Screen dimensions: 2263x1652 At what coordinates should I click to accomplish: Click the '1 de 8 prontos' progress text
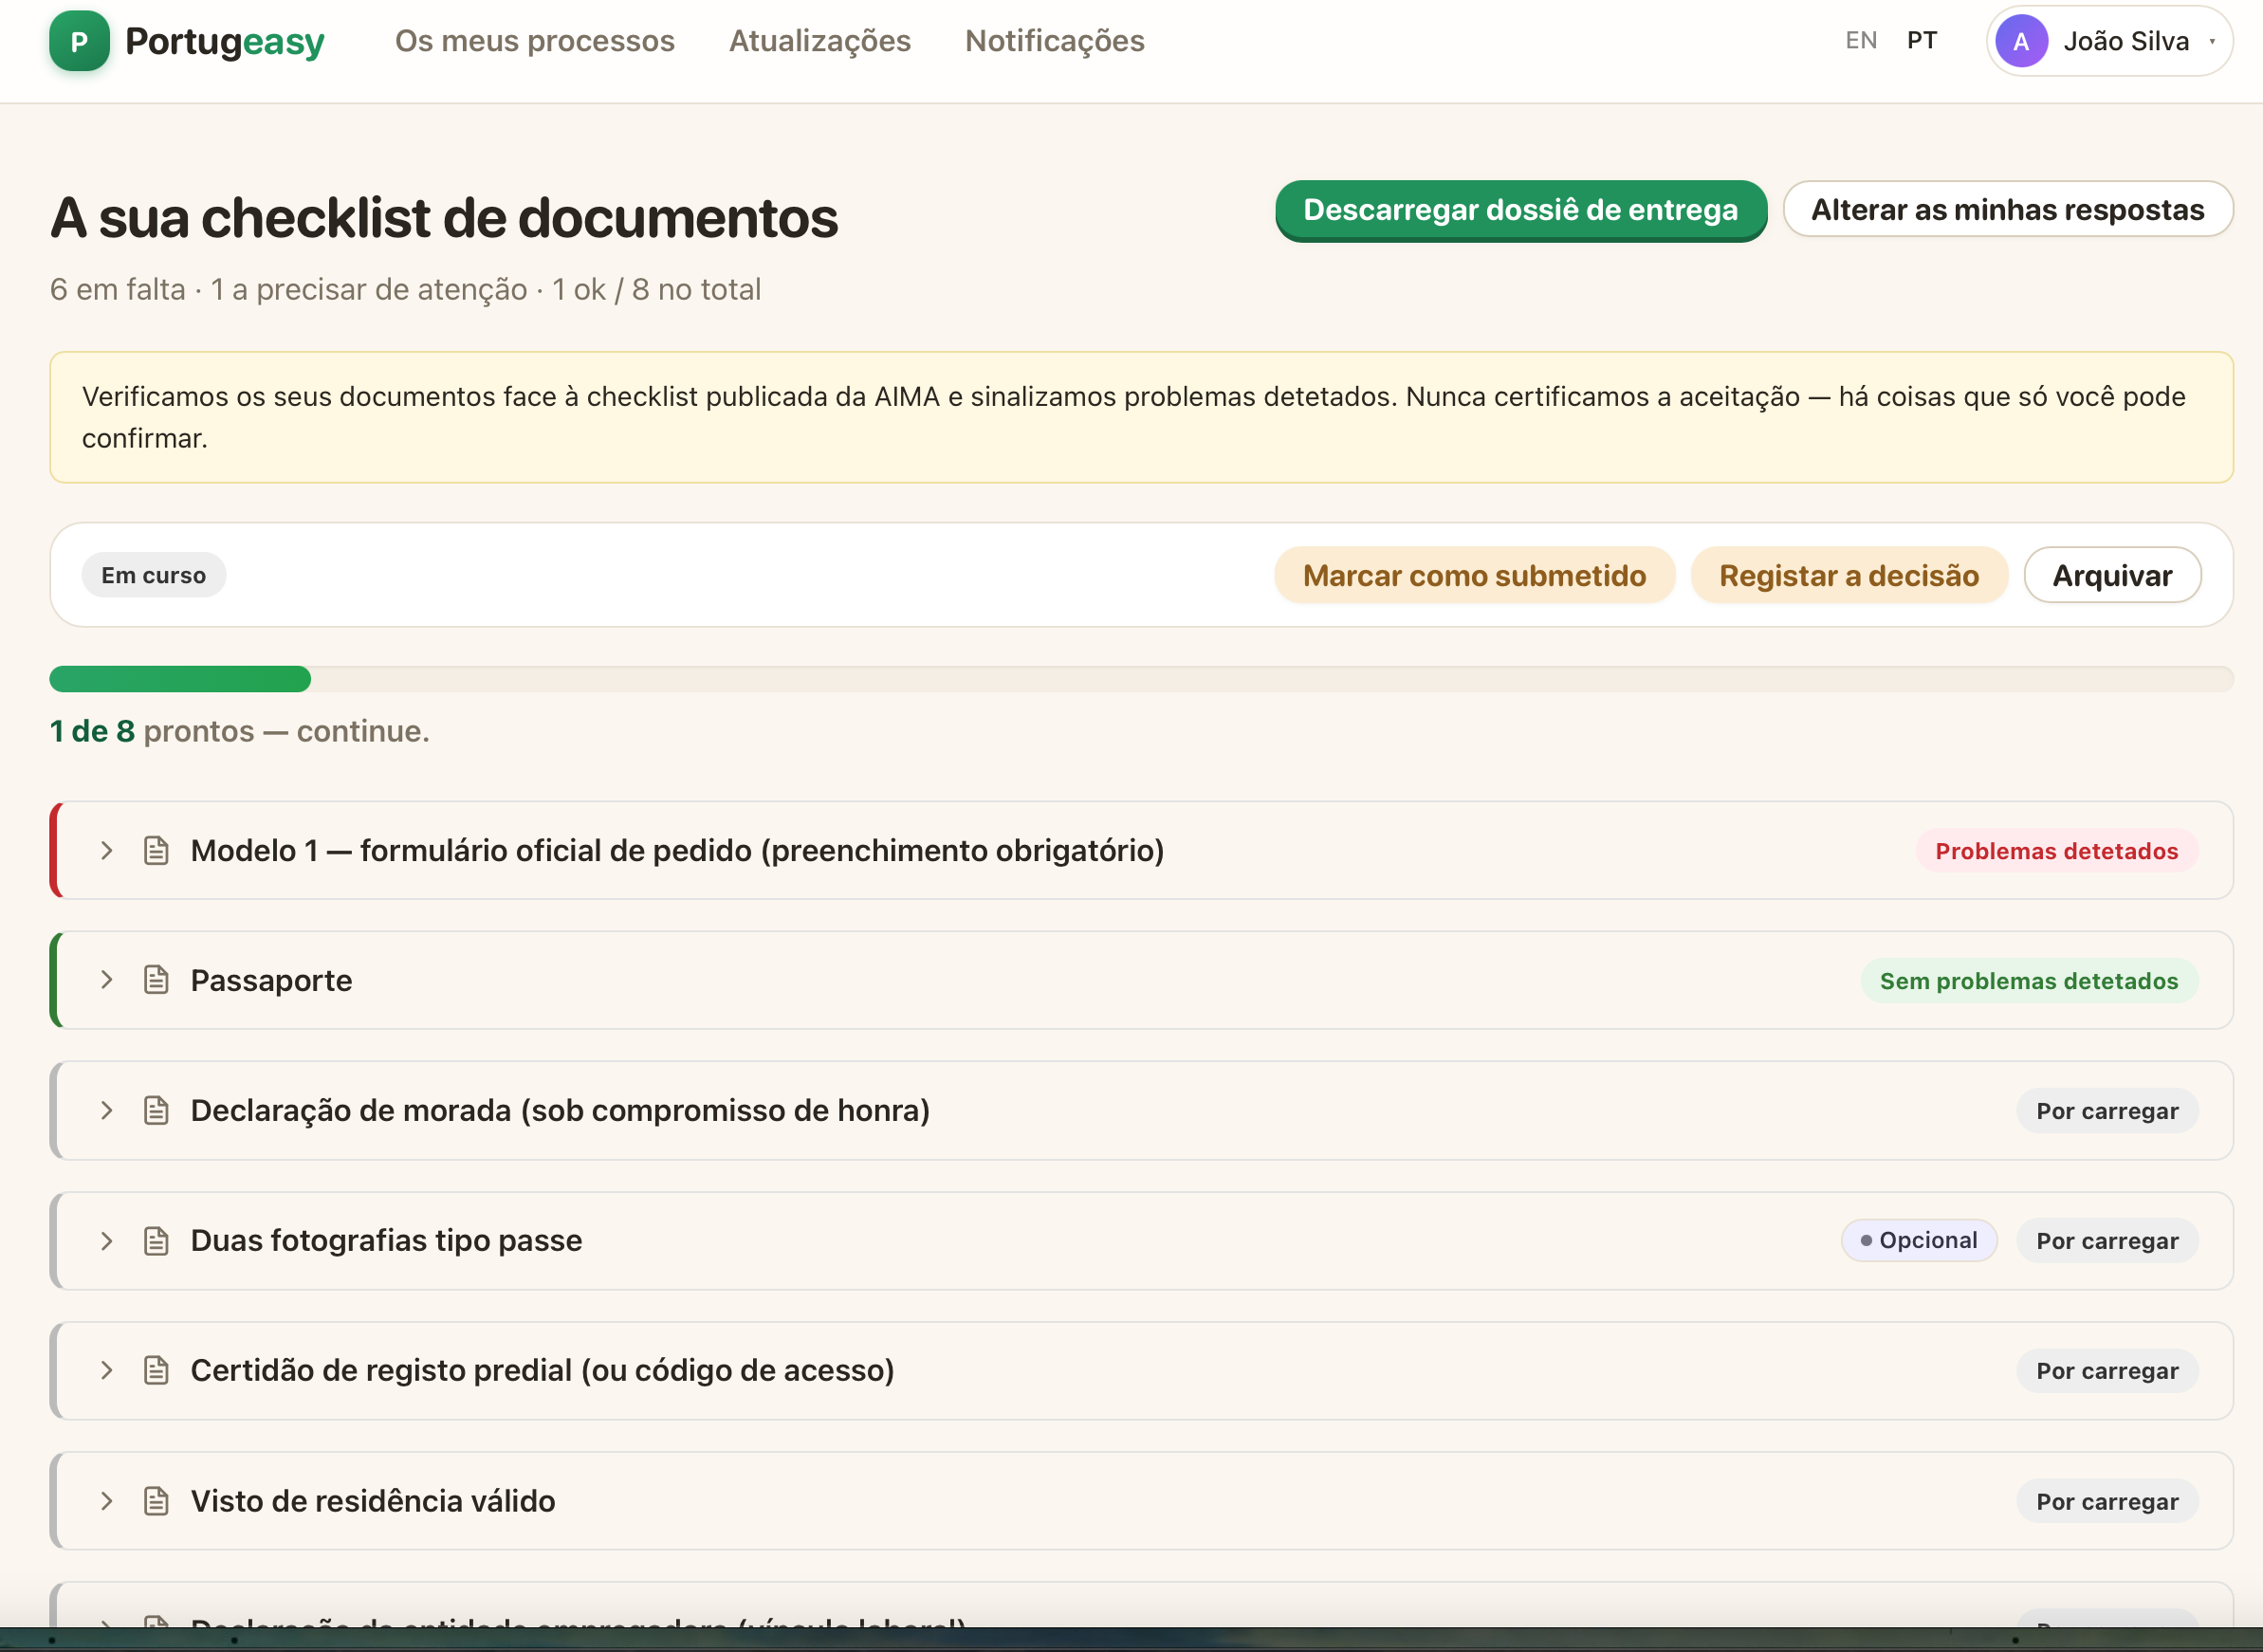[239, 731]
